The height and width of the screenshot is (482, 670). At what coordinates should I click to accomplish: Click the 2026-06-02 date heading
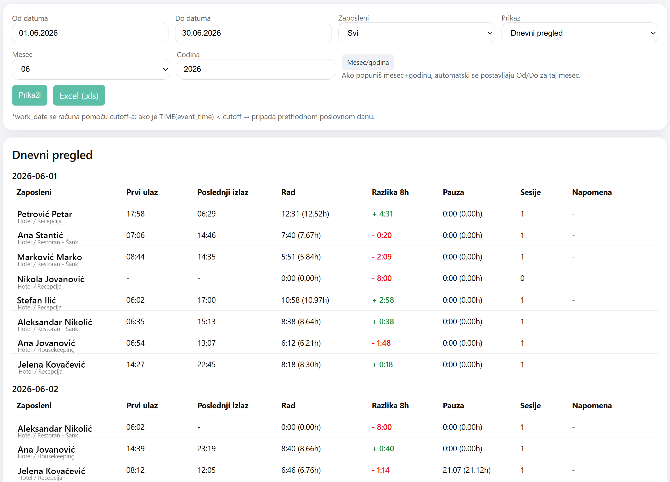point(35,389)
